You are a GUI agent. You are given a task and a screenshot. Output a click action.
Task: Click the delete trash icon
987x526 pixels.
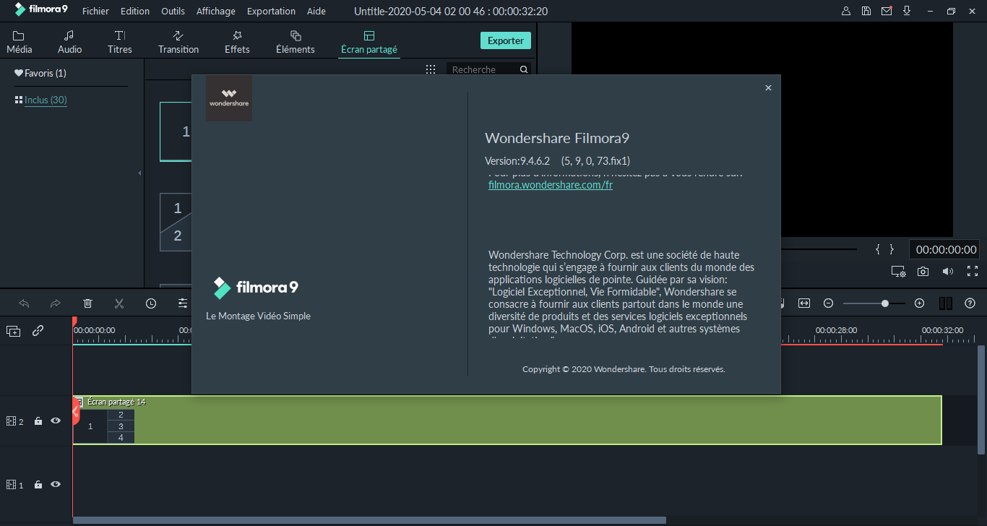coord(87,303)
